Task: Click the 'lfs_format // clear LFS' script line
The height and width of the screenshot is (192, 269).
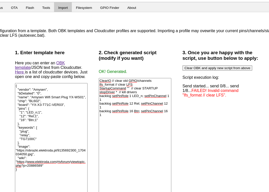Action: coord(116,85)
